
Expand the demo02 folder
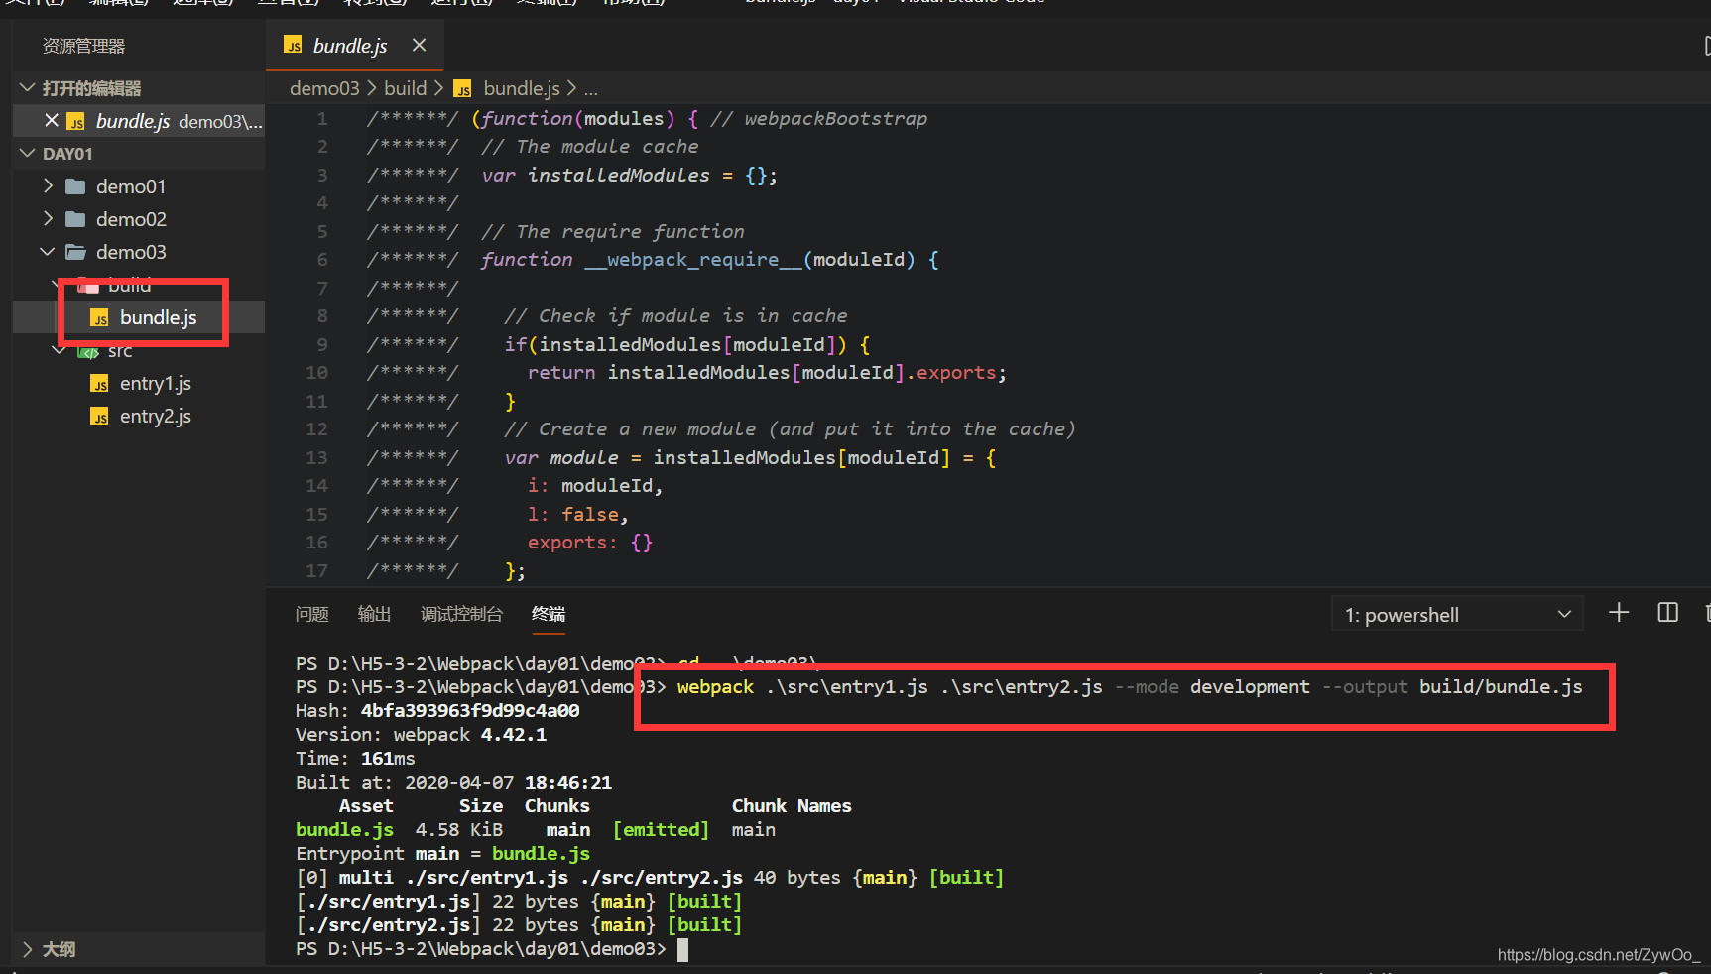coord(48,218)
